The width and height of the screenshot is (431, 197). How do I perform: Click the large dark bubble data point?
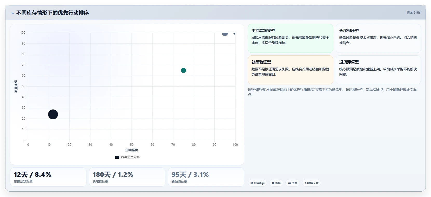tap(53, 114)
